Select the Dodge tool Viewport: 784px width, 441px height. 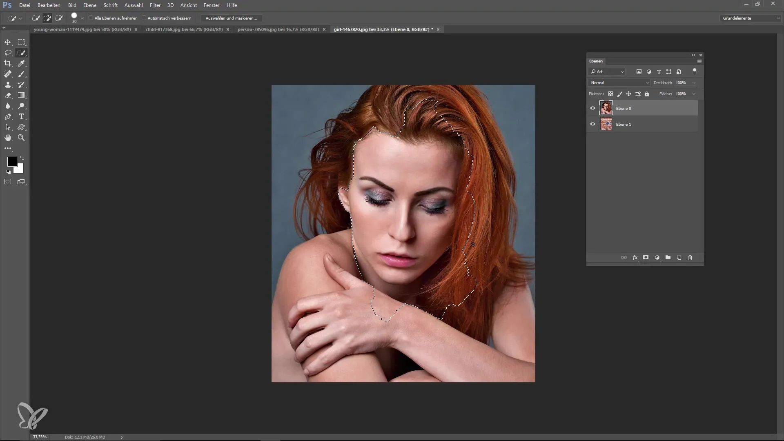(21, 106)
